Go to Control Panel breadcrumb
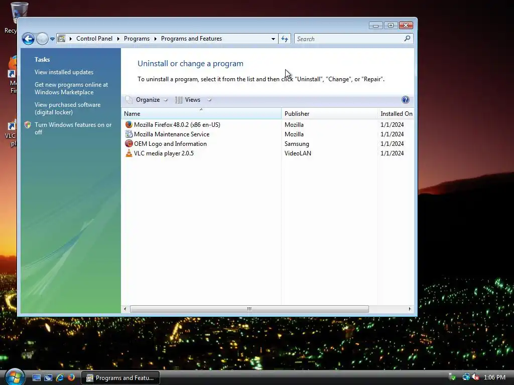 (94, 39)
